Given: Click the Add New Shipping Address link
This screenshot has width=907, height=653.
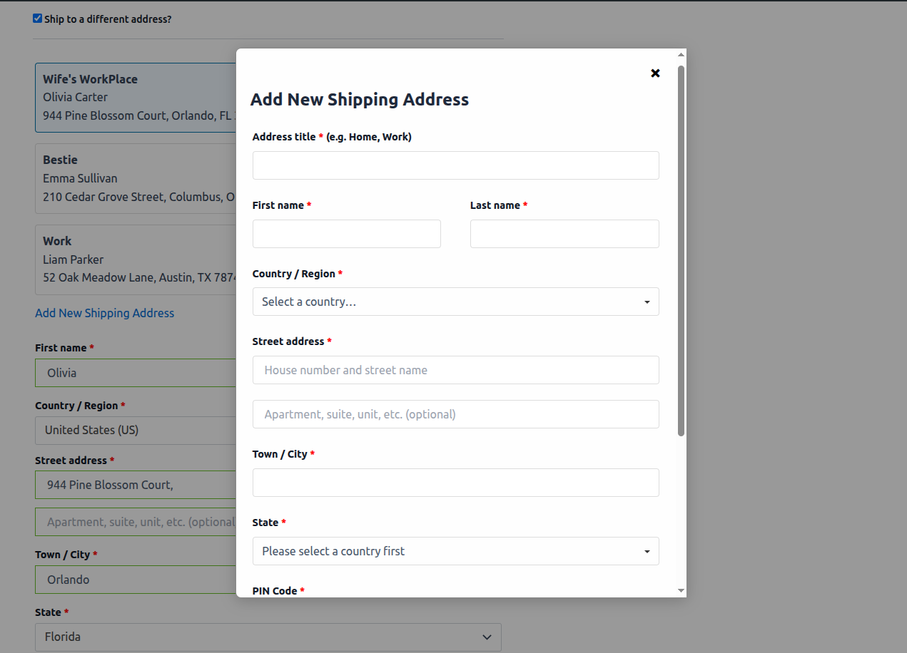Looking at the screenshot, I should (104, 313).
